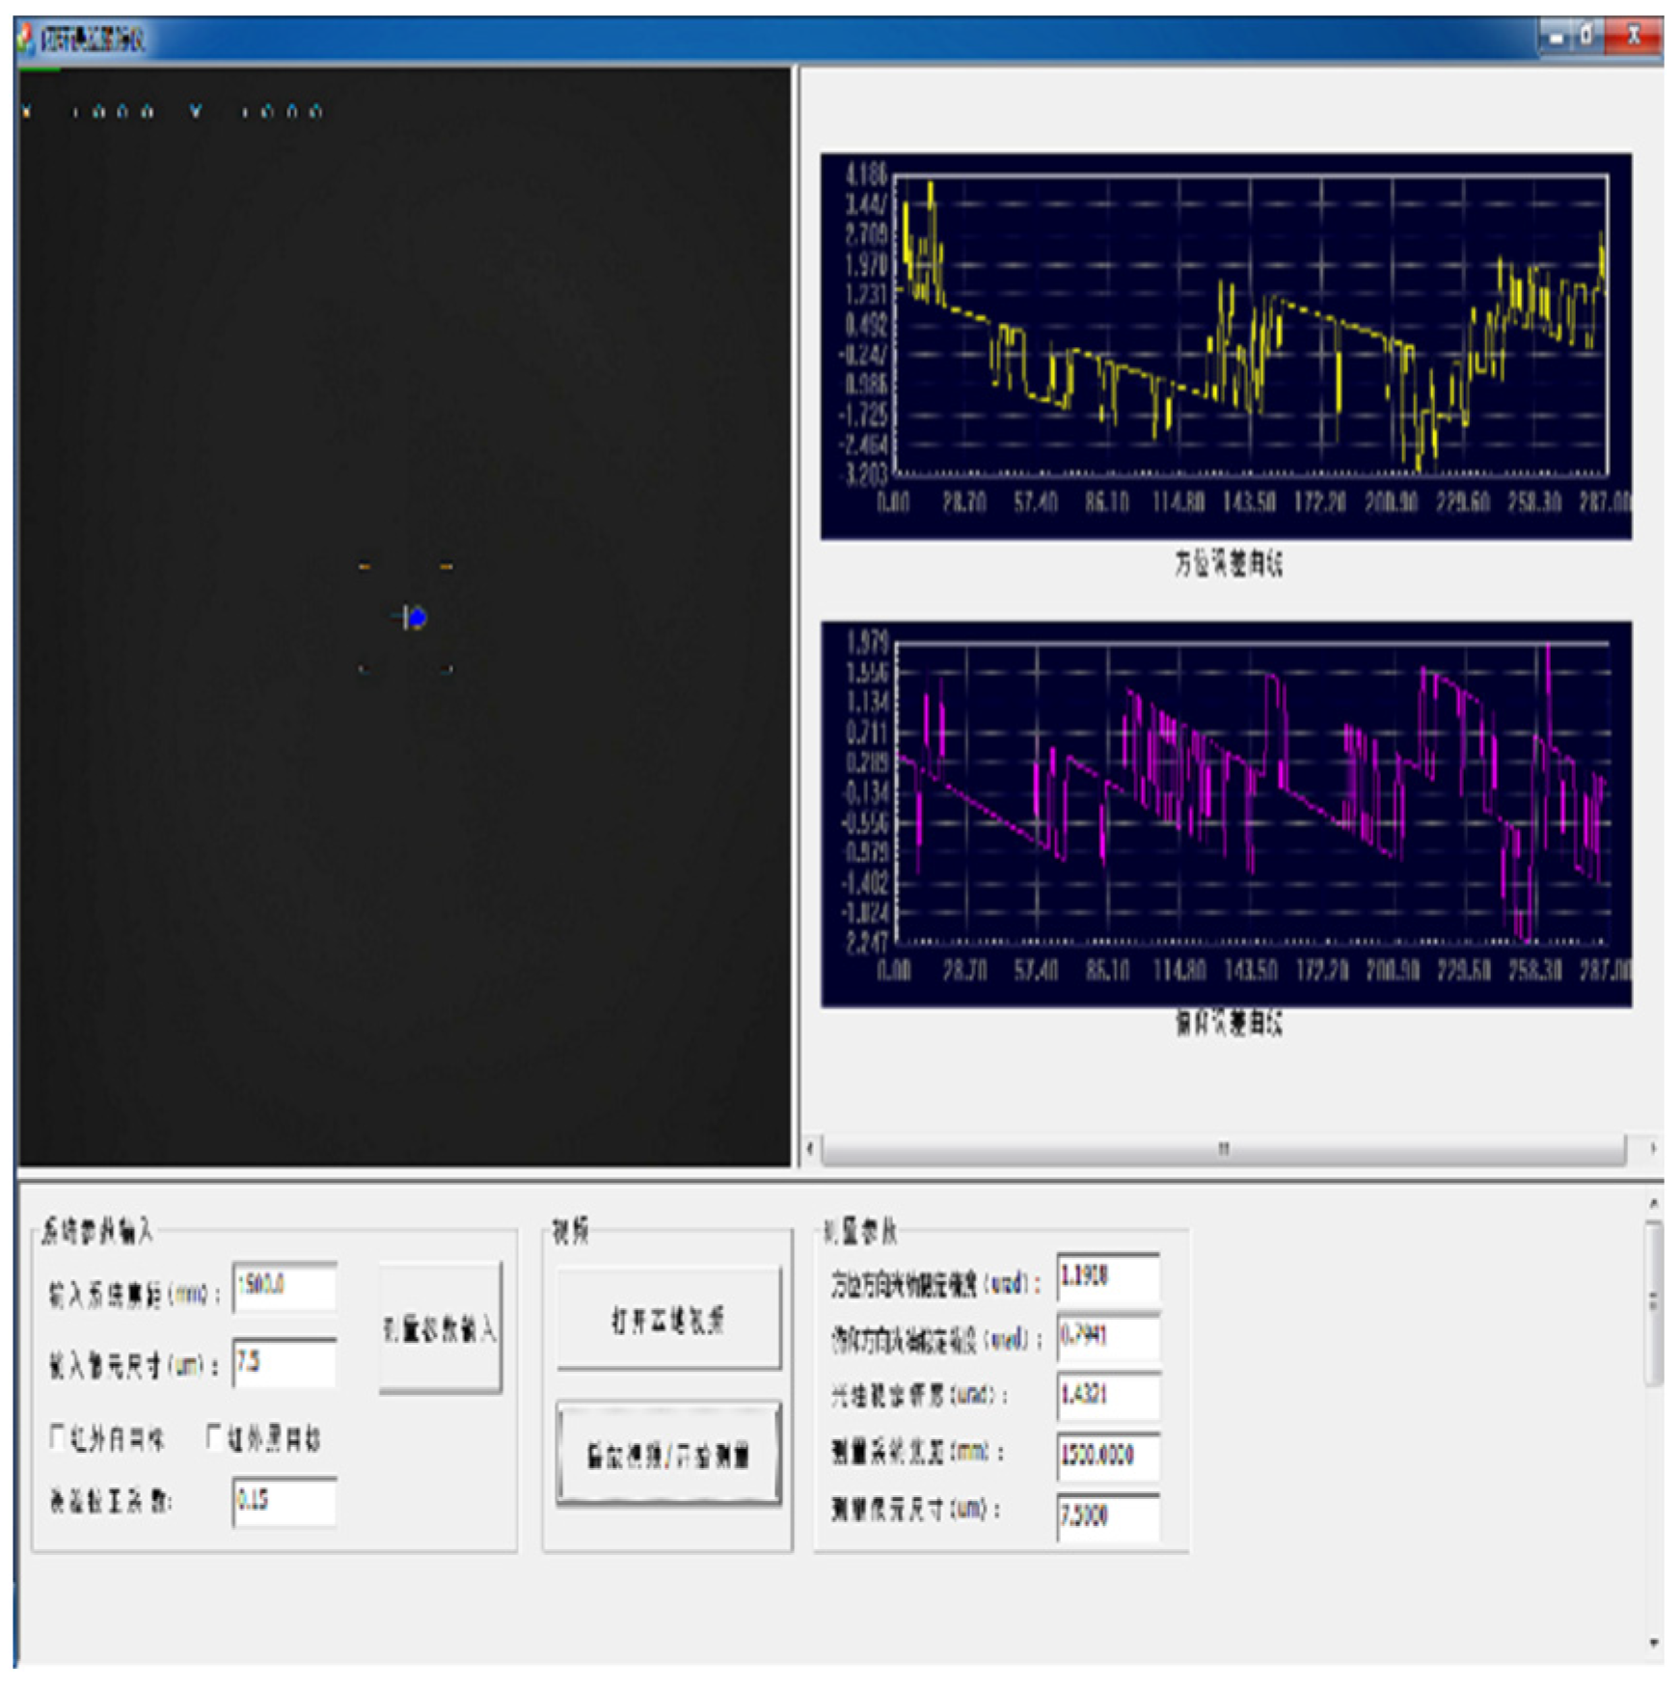Click the system focal length field showing 1500.0
Image resolution: width=1680 pixels, height=1687 pixels.
[285, 1286]
